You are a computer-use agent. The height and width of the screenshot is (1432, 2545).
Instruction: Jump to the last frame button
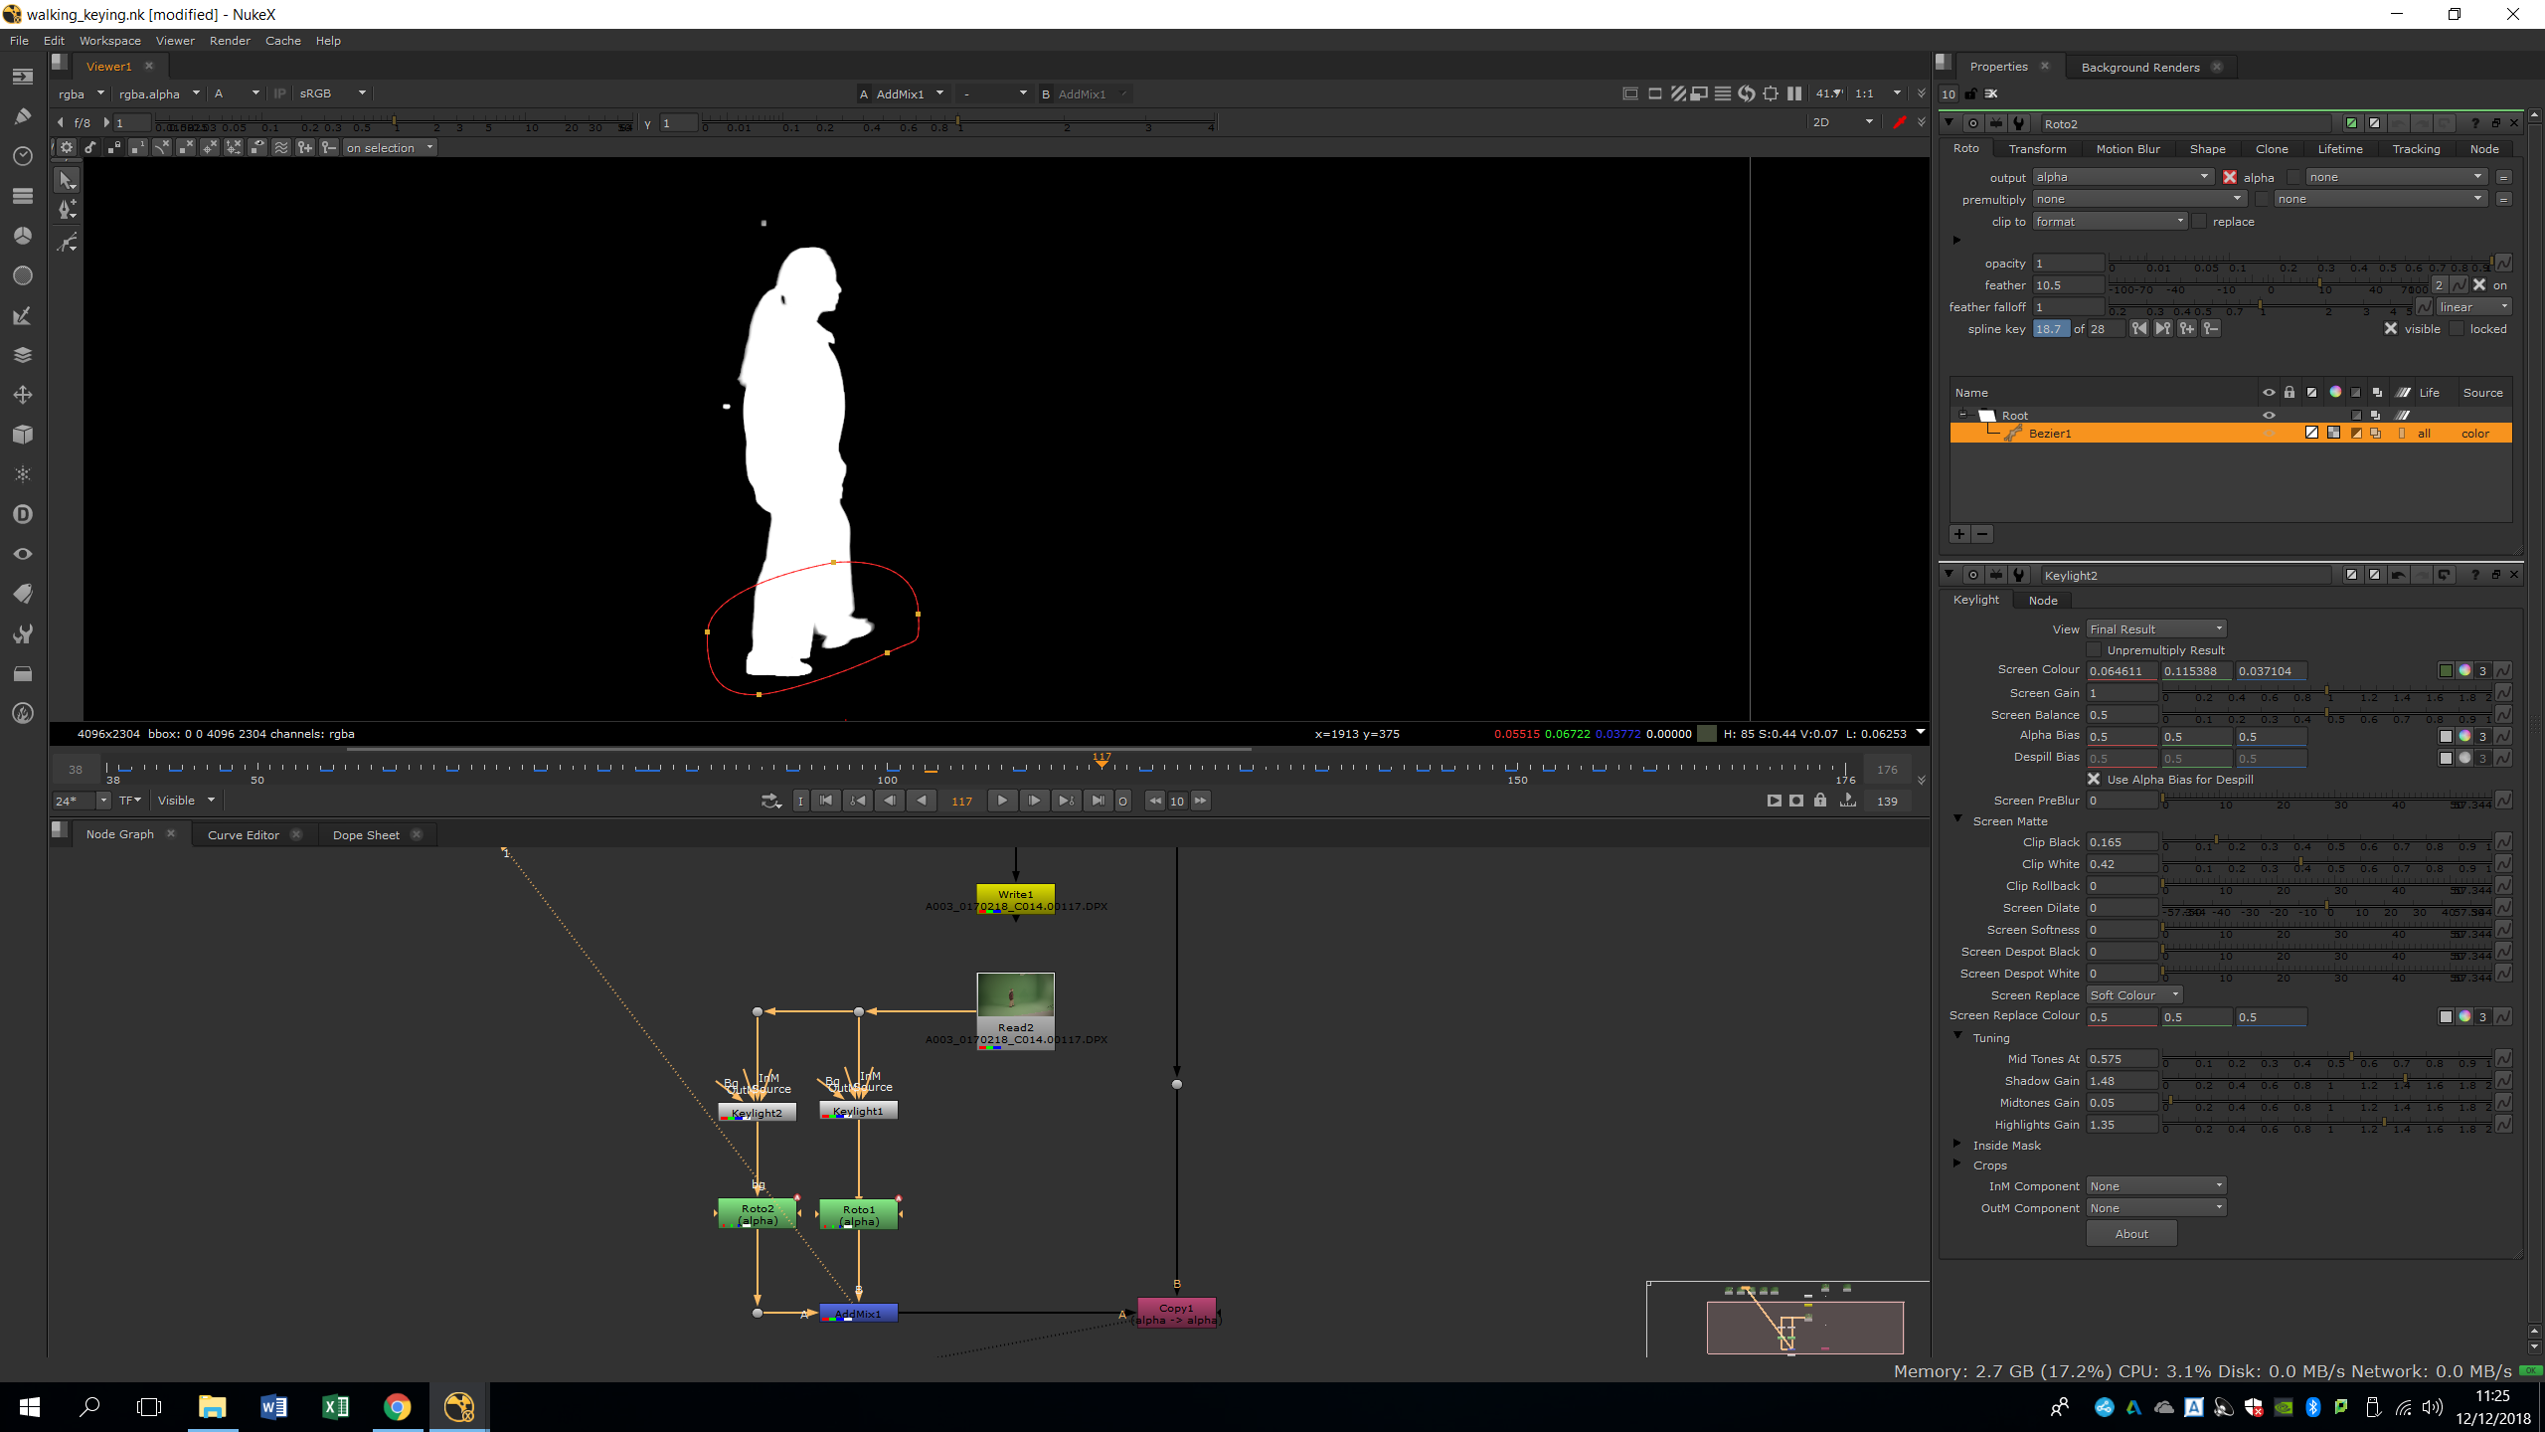(1098, 801)
